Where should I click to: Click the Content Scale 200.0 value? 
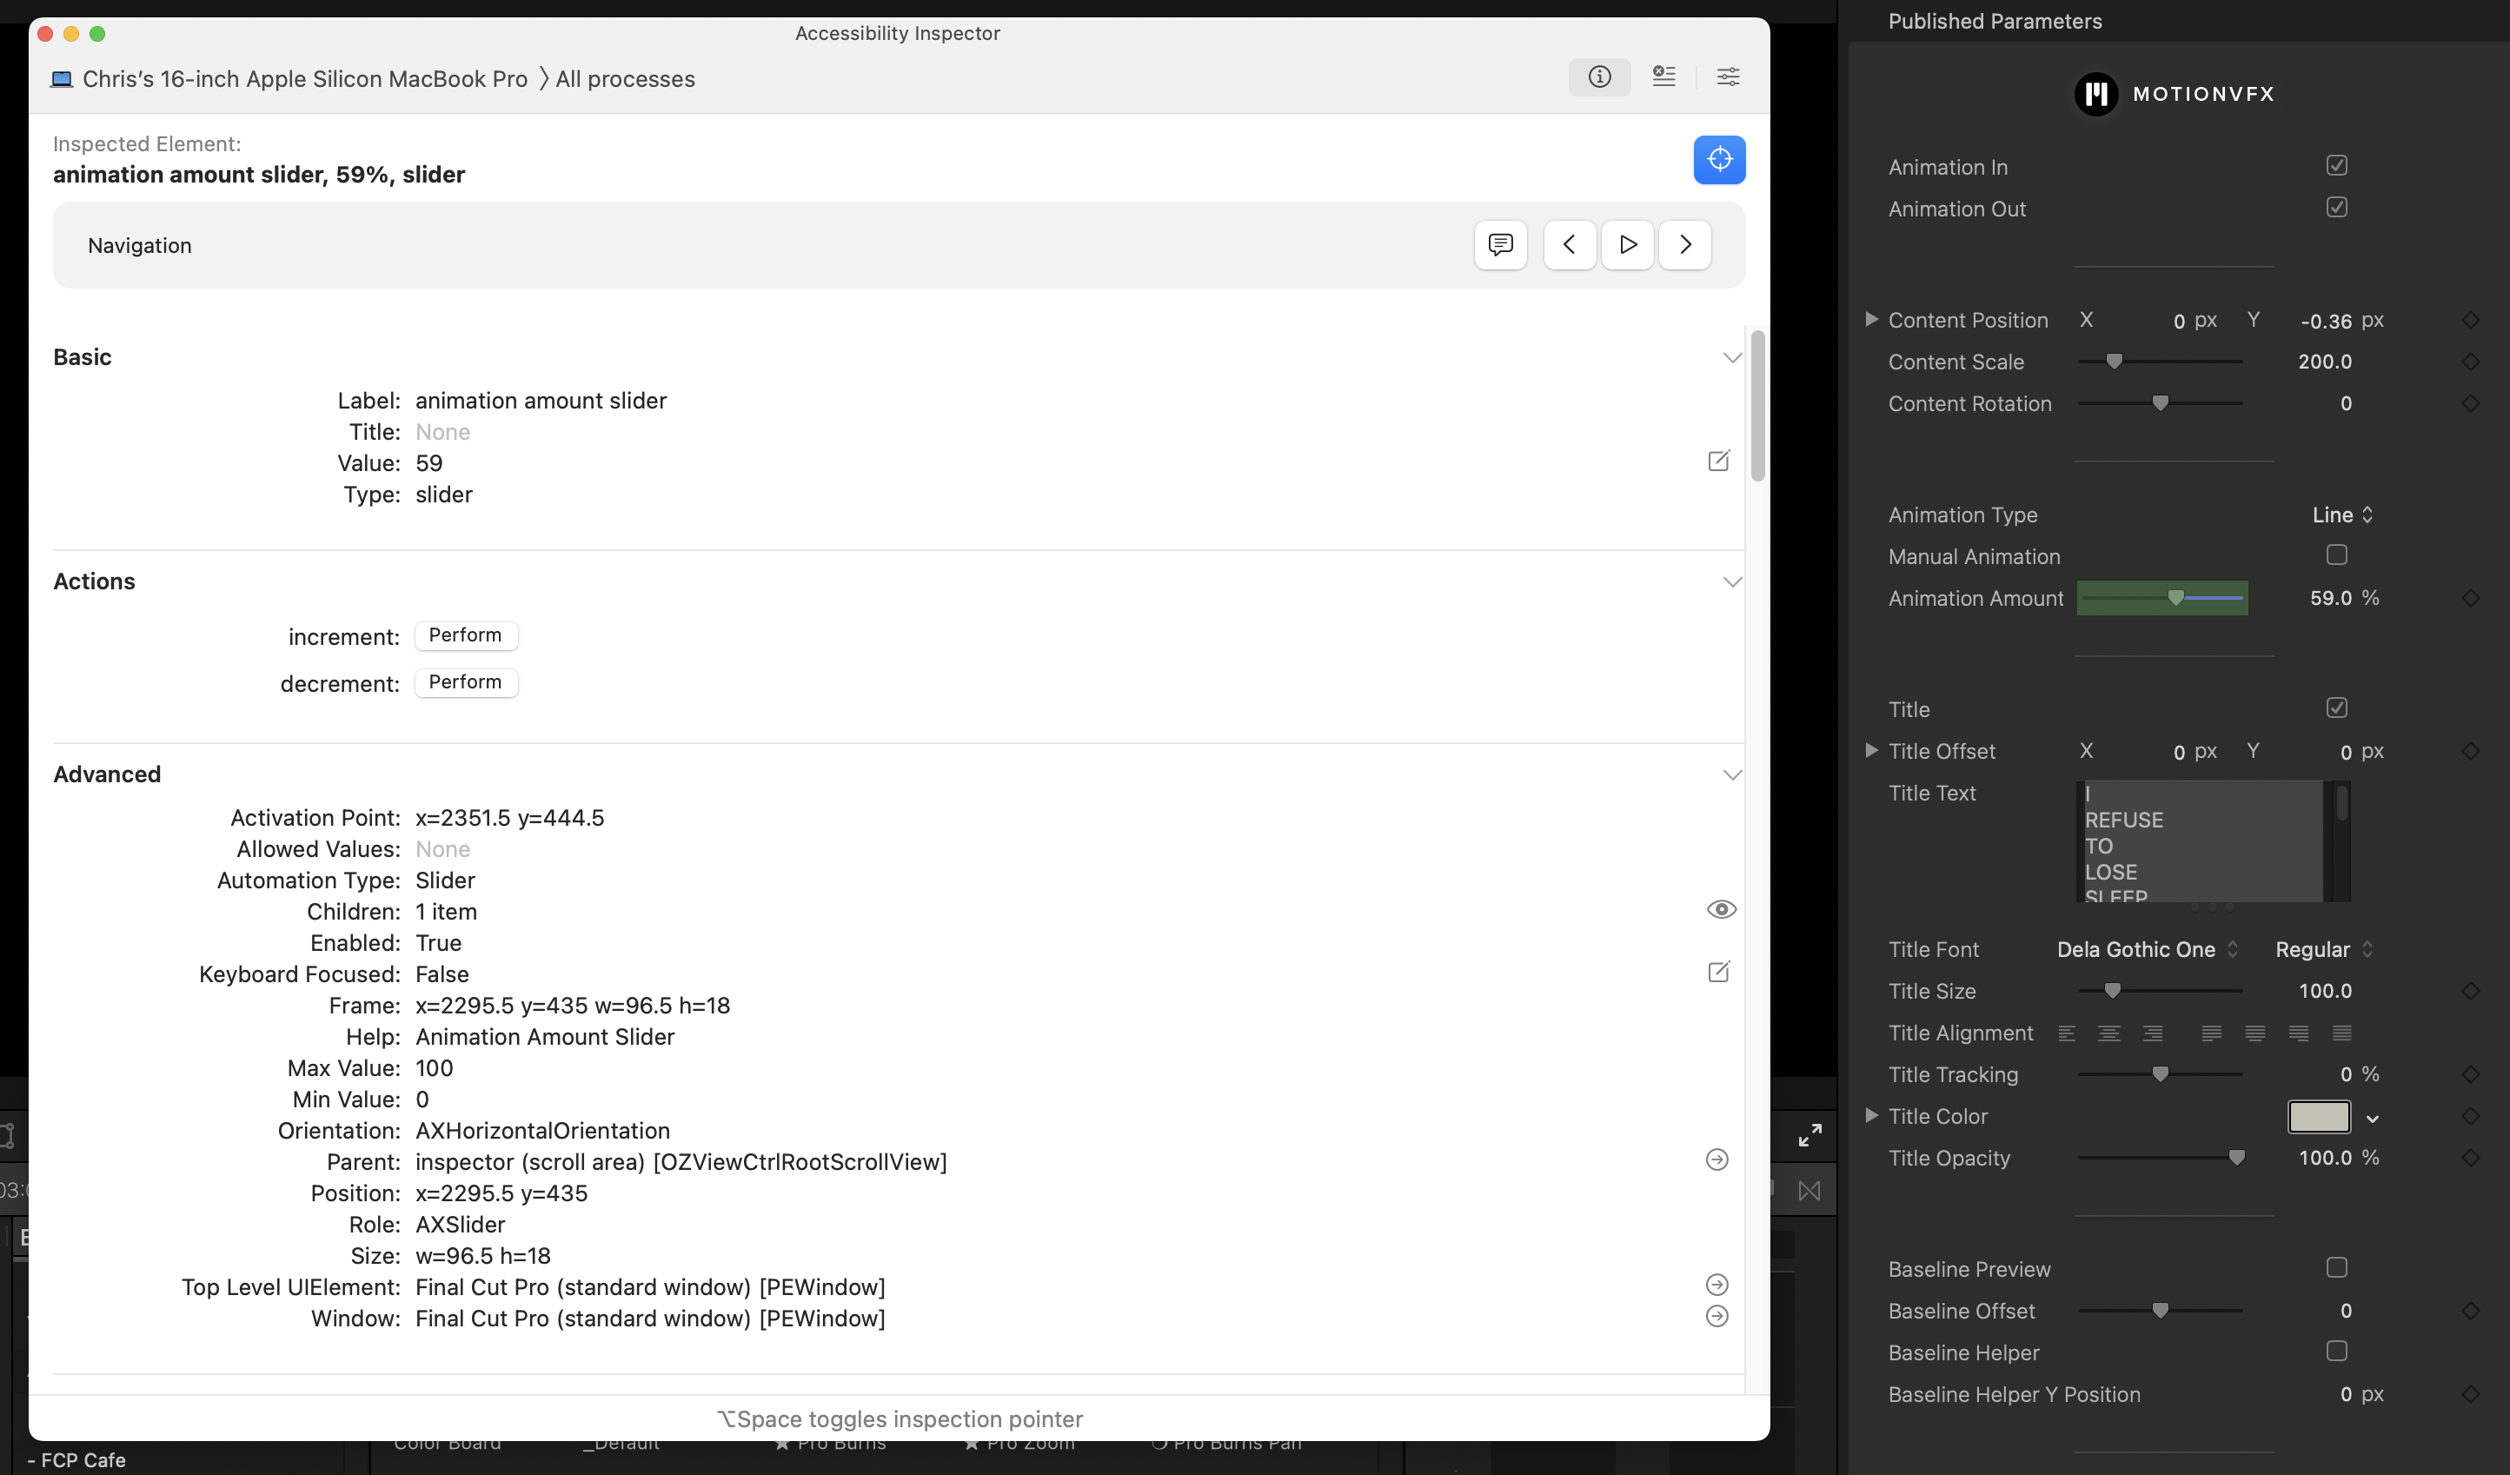[2325, 362]
